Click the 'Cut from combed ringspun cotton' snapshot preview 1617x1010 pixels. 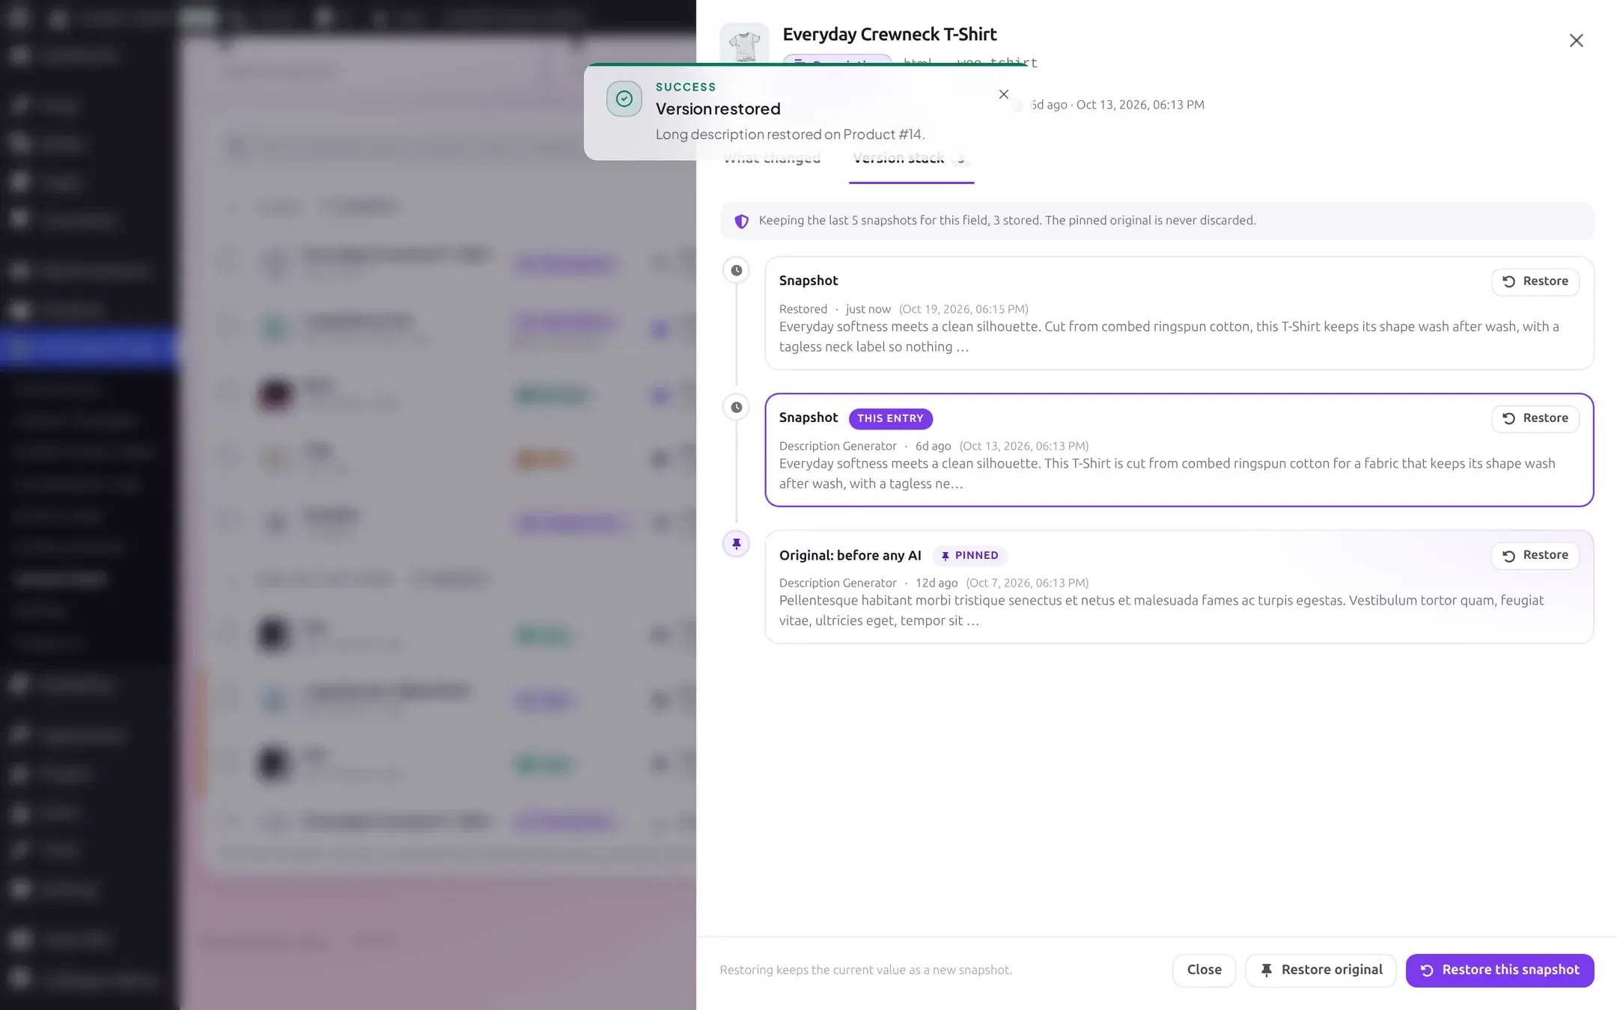point(1169,337)
